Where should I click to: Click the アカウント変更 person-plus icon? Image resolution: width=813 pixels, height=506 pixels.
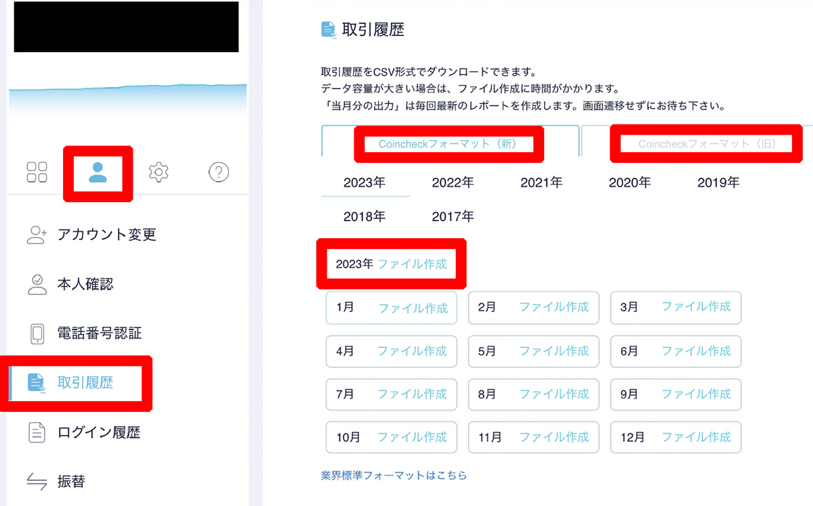(37, 235)
